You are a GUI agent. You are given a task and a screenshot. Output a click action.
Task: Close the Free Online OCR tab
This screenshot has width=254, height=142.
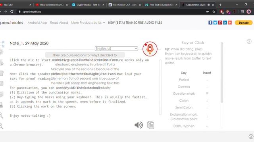click(x=140, y=5)
